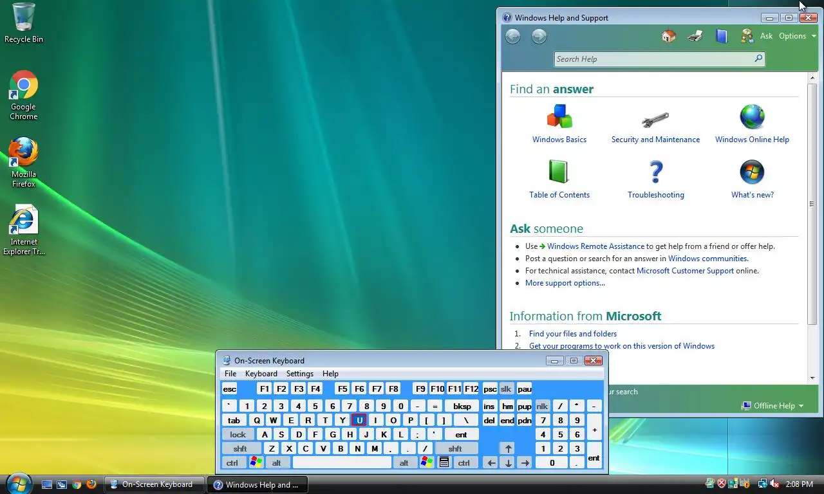Click the spacebar on On-Screen Keyboard
824x494 pixels.
click(x=342, y=462)
